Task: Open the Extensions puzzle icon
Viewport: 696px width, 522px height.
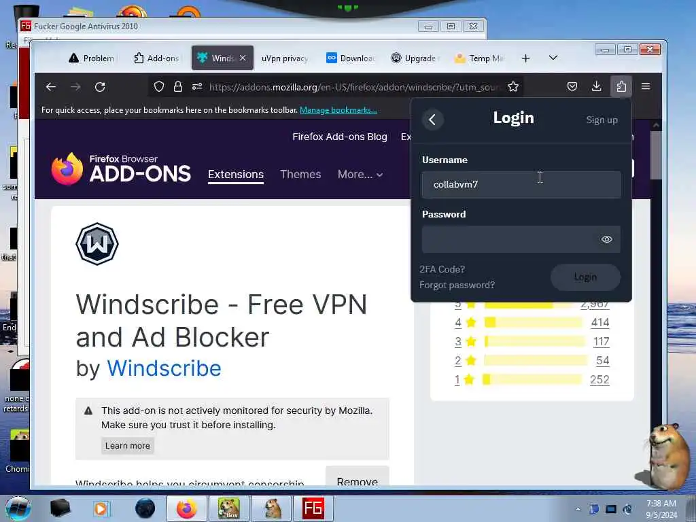Action: 621,86
